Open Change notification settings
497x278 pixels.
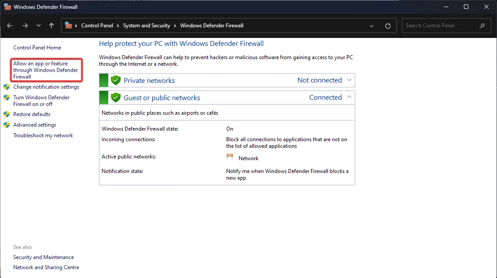point(46,87)
